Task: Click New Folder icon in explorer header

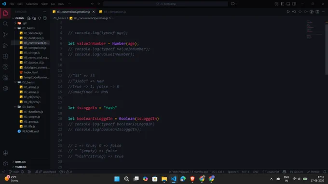Action: click(34, 18)
